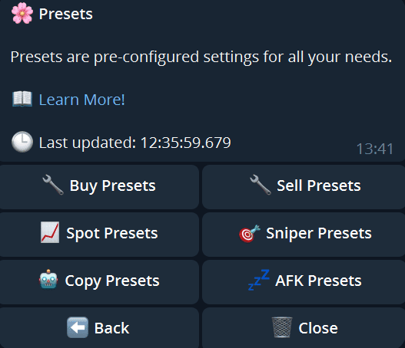Go to Copy Presets

pos(99,282)
